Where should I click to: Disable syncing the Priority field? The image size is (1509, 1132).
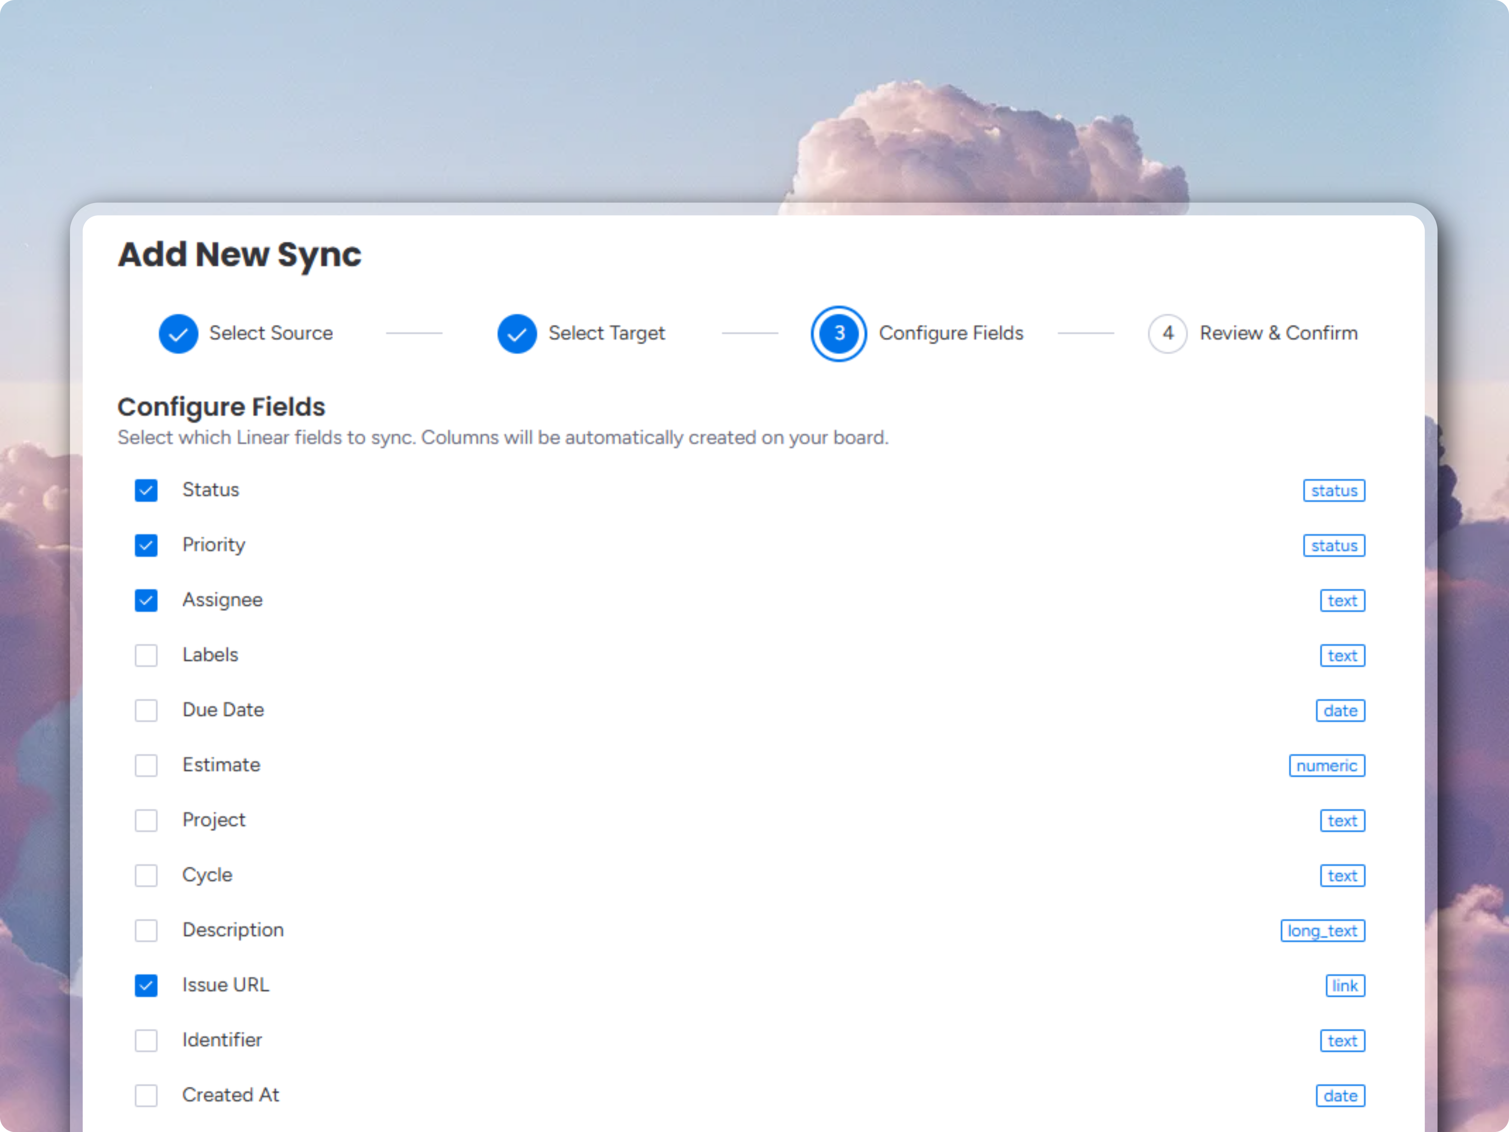[x=146, y=545]
